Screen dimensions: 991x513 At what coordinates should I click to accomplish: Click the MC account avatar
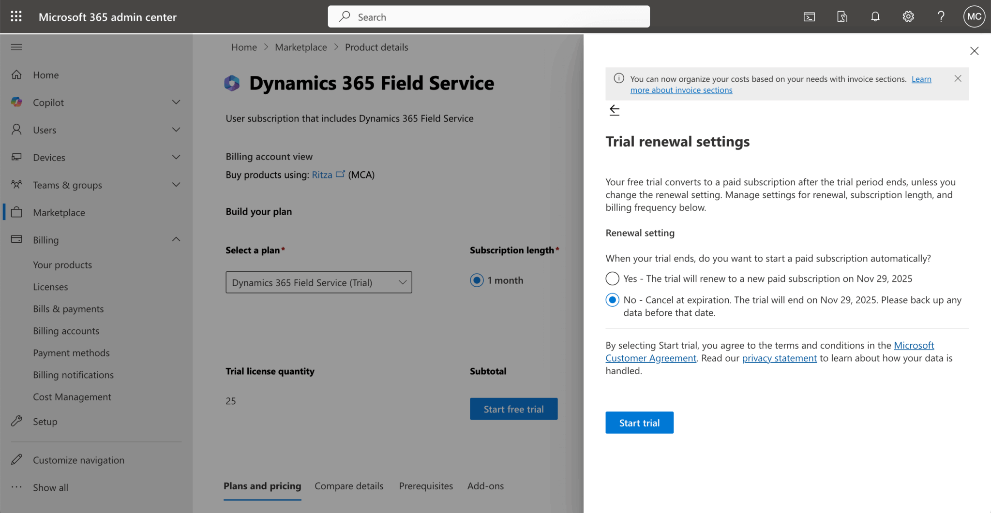coord(974,17)
